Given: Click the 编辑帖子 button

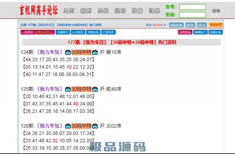Looking at the screenshot, I should [x=200, y=32].
